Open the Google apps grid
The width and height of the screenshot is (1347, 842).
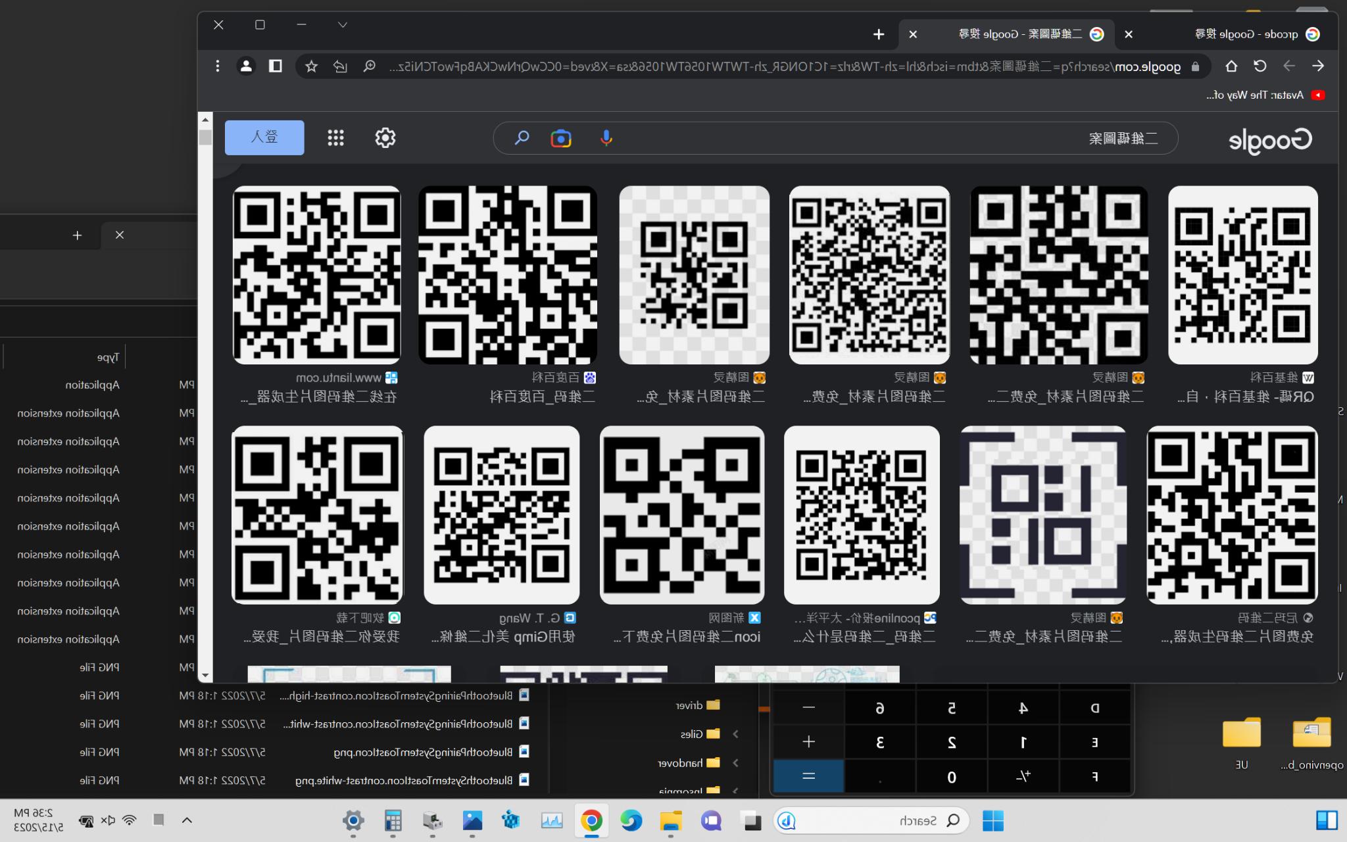point(336,137)
